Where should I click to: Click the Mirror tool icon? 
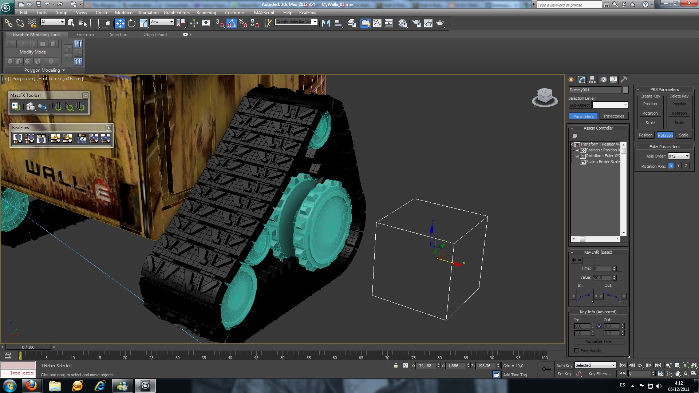tap(326, 23)
